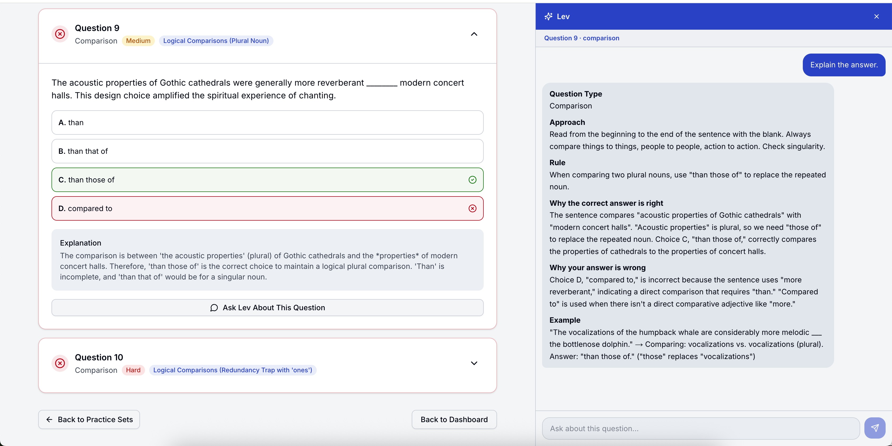Click the red error icon beside Question 9
Image resolution: width=892 pixels, height=446 pixels.
point(60,34)
